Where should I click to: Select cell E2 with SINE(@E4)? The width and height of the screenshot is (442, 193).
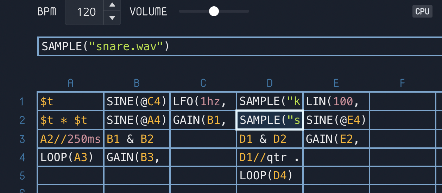coord(336,120)
